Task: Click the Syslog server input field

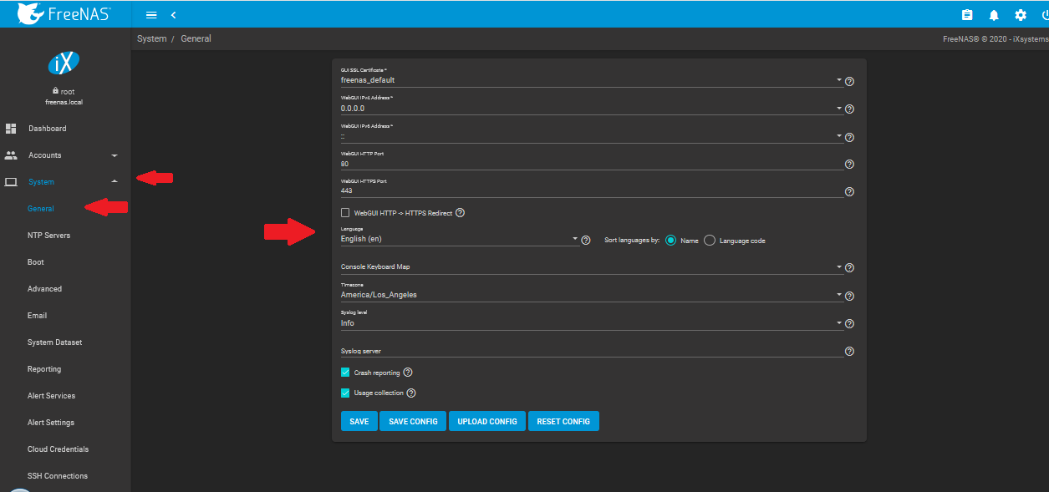Action: [x=589, y=351]
